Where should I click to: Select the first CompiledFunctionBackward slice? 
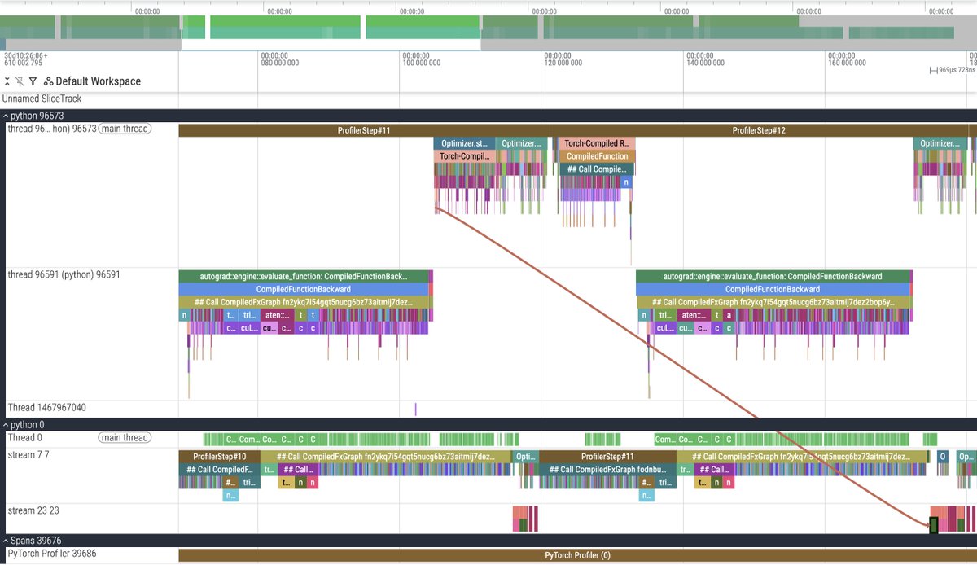point(304,289)
